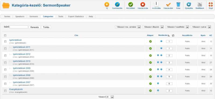Move Igehirdetések 2007 up in order
This screenshot has width=215, height=99.
coord(158,83)
